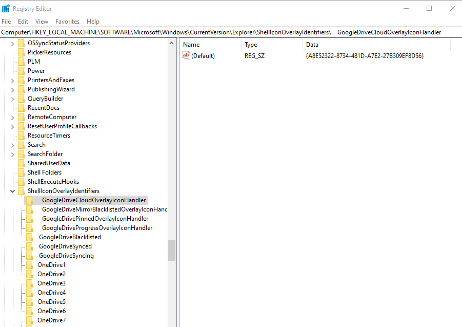Open the Edit menu
Screen dimensions: 462x327
[23, 22]
